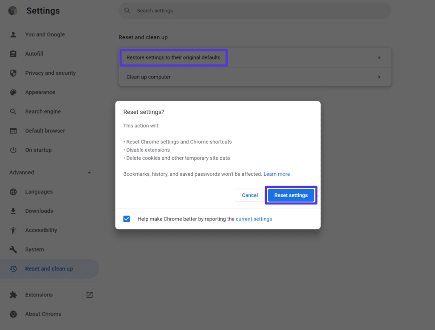Click the Downloads arrow icon
The height and width of the screenshot is (330, 435).
click(x=13, y=211)
